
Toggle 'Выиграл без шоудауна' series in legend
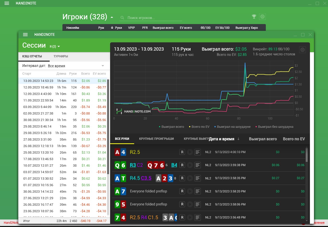(274, 127)
